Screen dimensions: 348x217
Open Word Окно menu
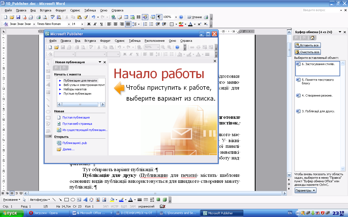click(104, 10)
